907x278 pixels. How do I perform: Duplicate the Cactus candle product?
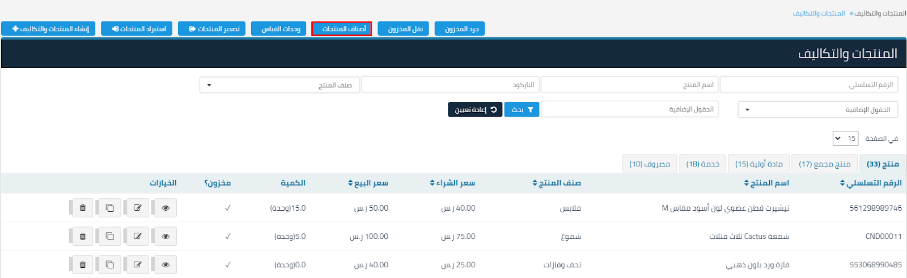click(x=110, y=236)
